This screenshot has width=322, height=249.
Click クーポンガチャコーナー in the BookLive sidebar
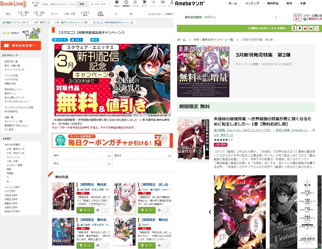tap(17, 102)
